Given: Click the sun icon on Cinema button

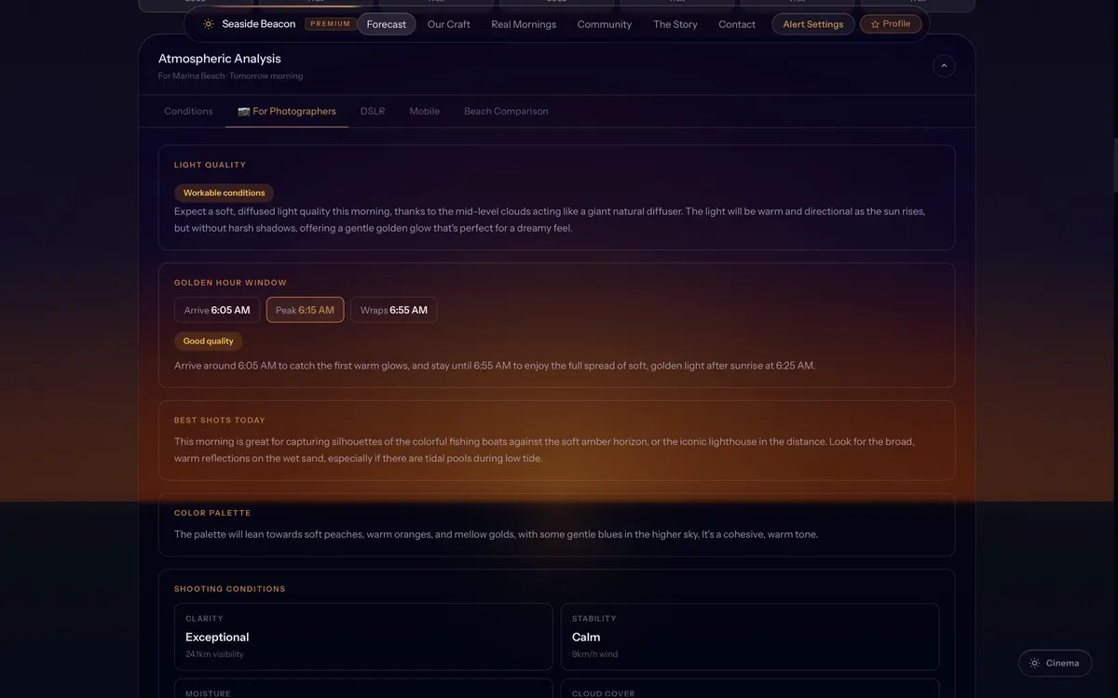Looking at the screenshot, I should pyautogui.click(x=1035, y=664).
